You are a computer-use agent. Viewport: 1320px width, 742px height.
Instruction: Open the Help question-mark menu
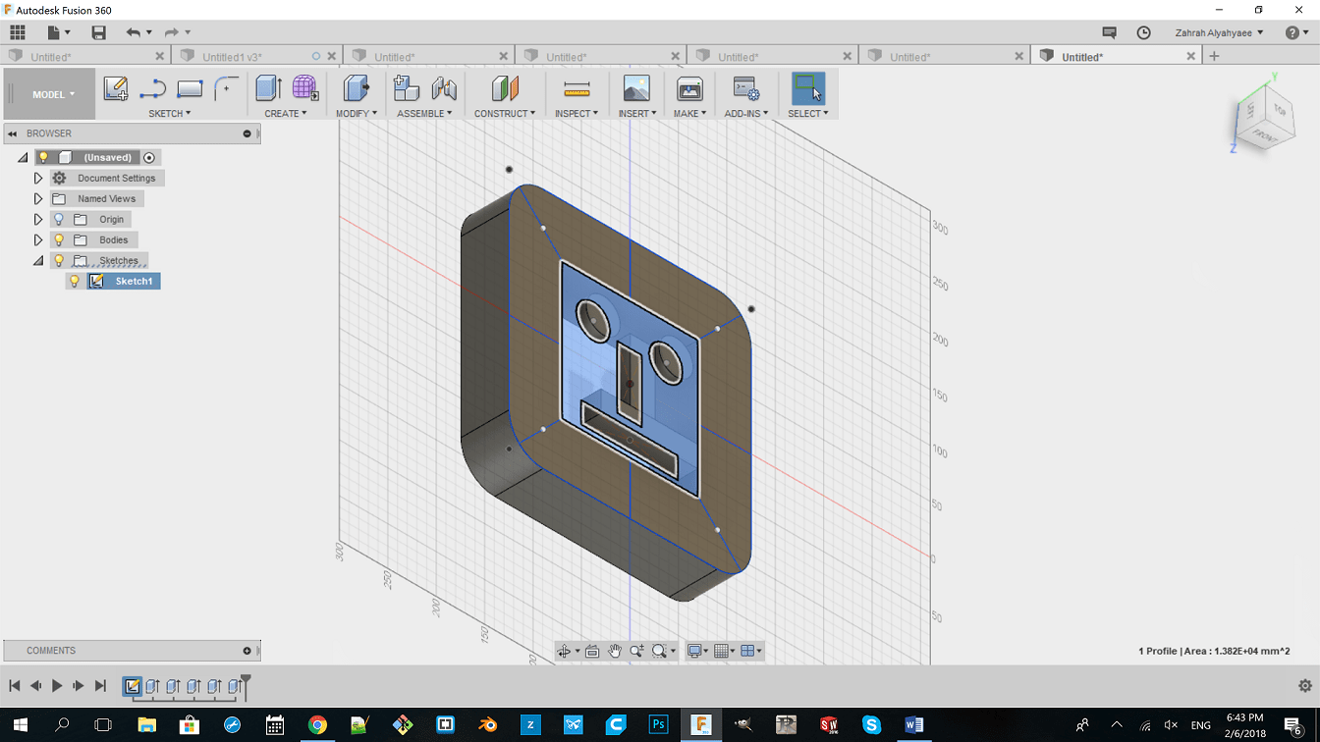tap(1296, 32)
